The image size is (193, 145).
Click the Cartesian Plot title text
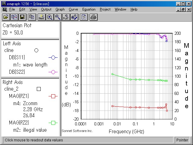click(17, 25)
